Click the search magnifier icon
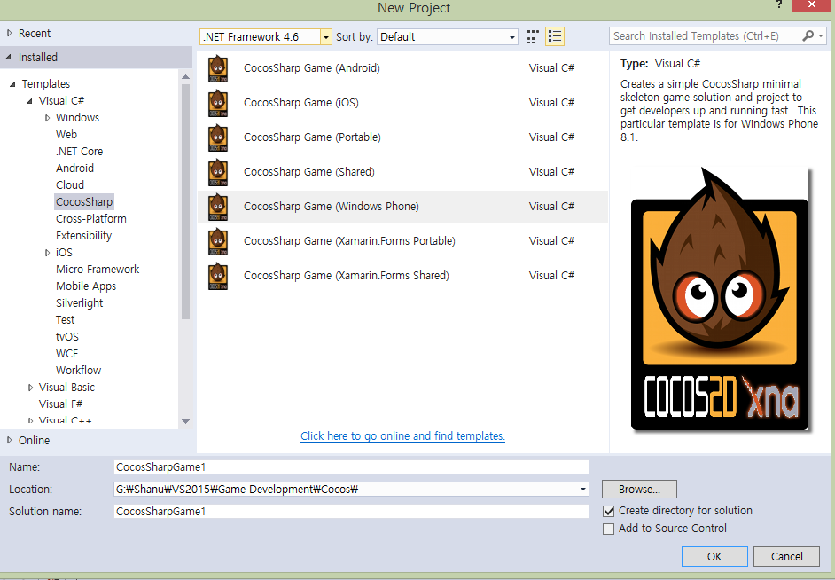The height and width of the screenshot is (580, 835). 808,35
